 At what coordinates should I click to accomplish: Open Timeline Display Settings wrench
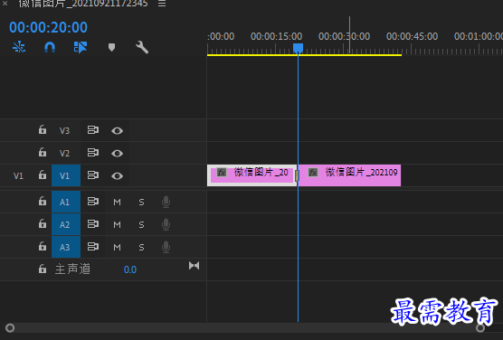(142, 47)
